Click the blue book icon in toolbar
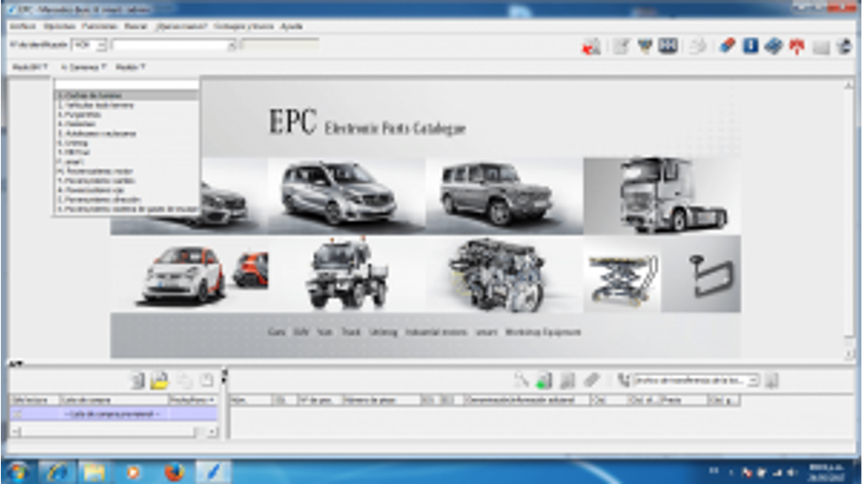 pyautogui.click(x=773, y=46)
